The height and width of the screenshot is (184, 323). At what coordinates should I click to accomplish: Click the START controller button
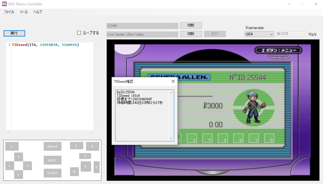click(53, 173)
